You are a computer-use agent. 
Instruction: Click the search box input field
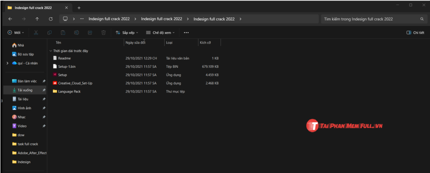click(x=370, y=19)
